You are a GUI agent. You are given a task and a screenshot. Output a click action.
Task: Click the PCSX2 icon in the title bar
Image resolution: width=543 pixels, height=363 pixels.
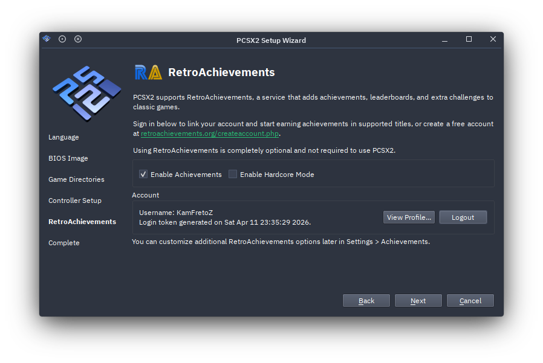(46, 39)
